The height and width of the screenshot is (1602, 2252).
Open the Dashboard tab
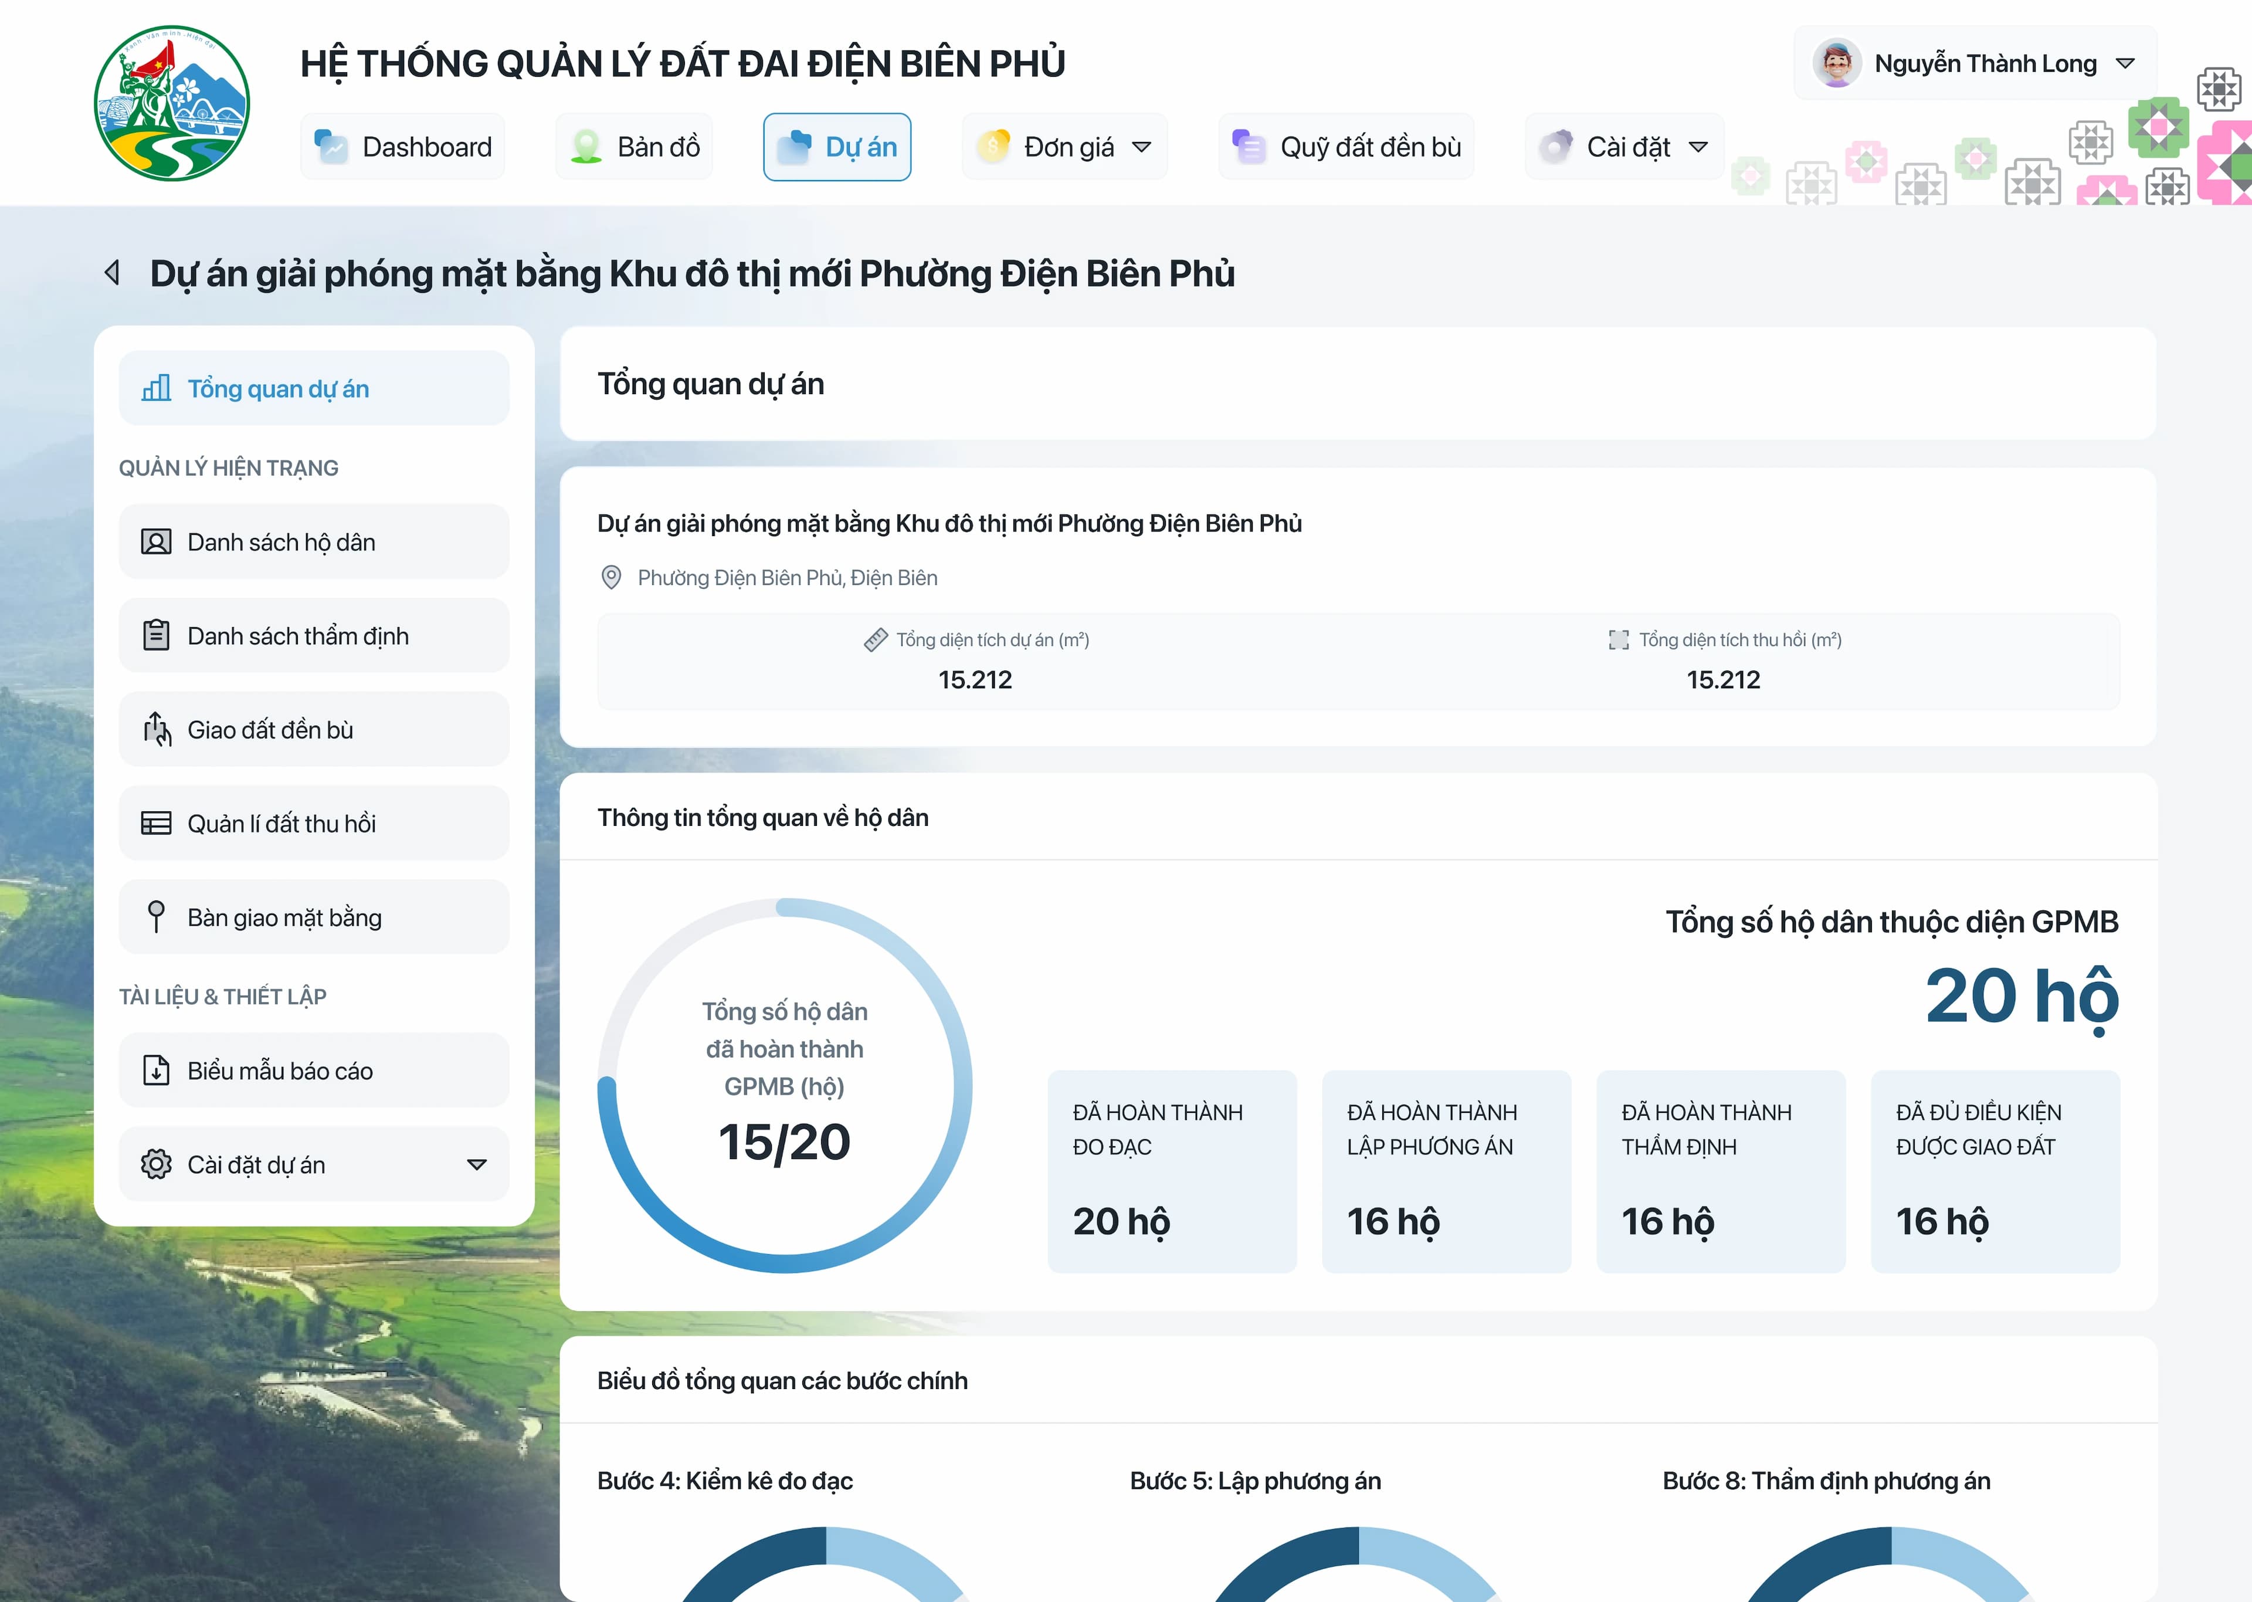point(402,147)
